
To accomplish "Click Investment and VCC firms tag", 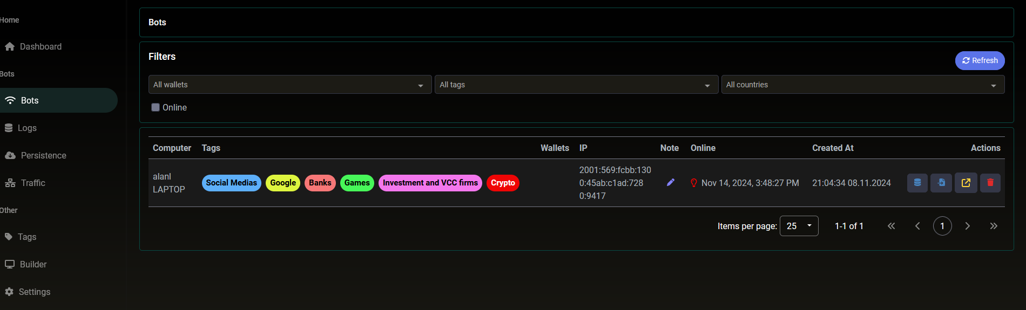I will click(x=430, y=183).
